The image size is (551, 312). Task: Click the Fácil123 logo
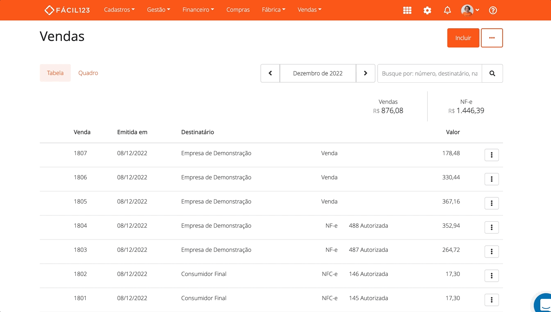click(x=67, y=10)
